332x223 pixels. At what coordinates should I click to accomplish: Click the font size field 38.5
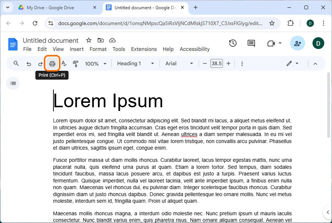click(x=217, y=63)
